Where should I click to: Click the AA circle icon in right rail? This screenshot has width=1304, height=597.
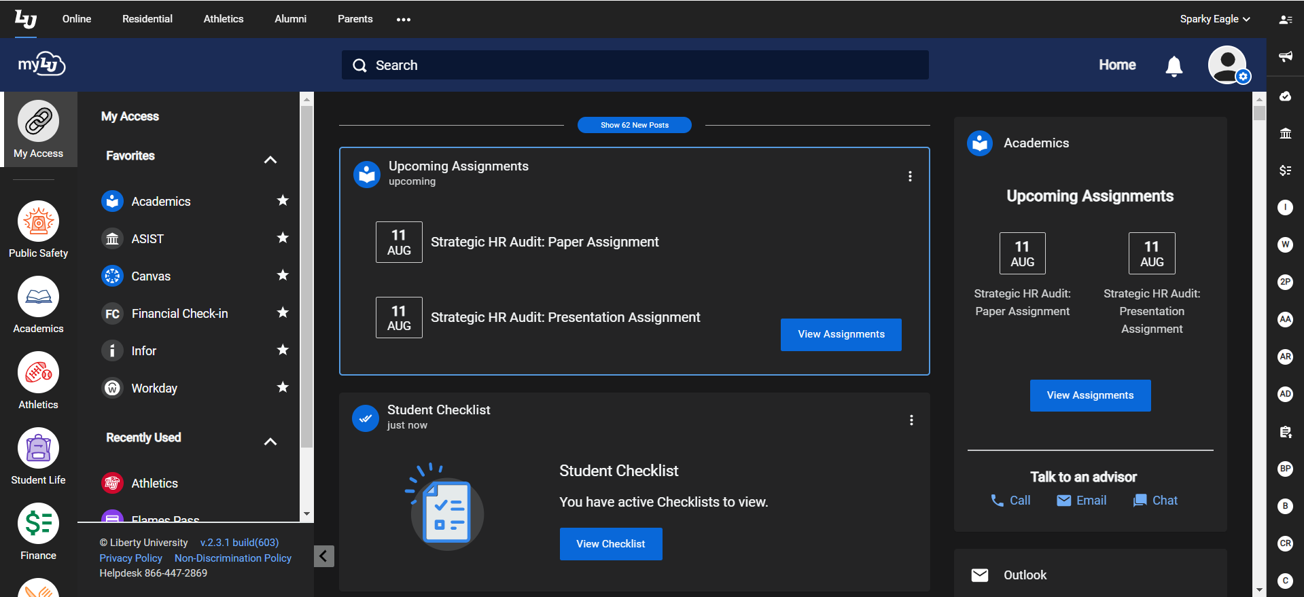click(1285, 319)
